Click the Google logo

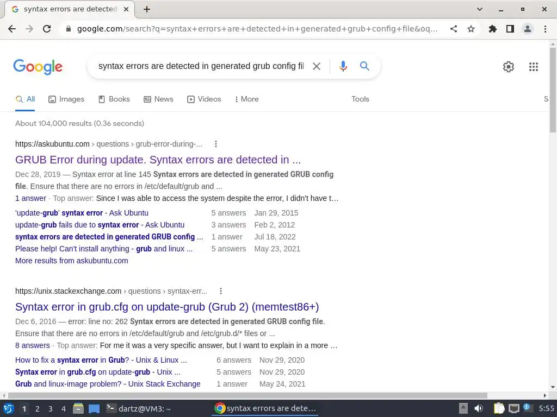(x=38, y=67)
